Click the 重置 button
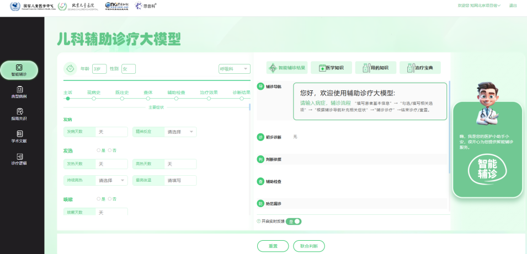This screenshot has width=527, height=254. click(x=273, y=246)
